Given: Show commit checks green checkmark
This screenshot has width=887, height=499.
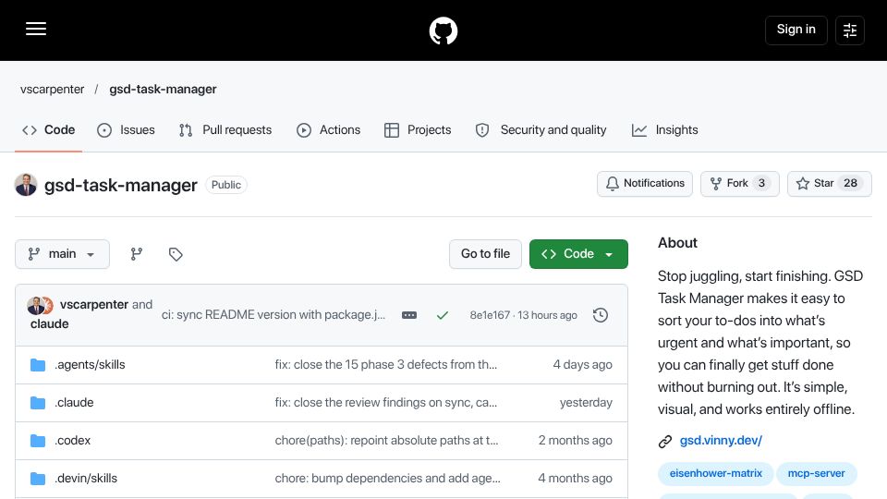Looking at the screenshot, I should pyautogui.click(x=443, y=315).
